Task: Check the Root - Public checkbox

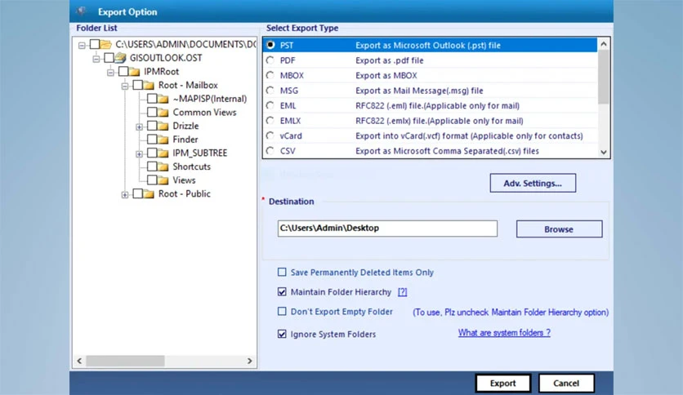Action: (137, 193)
